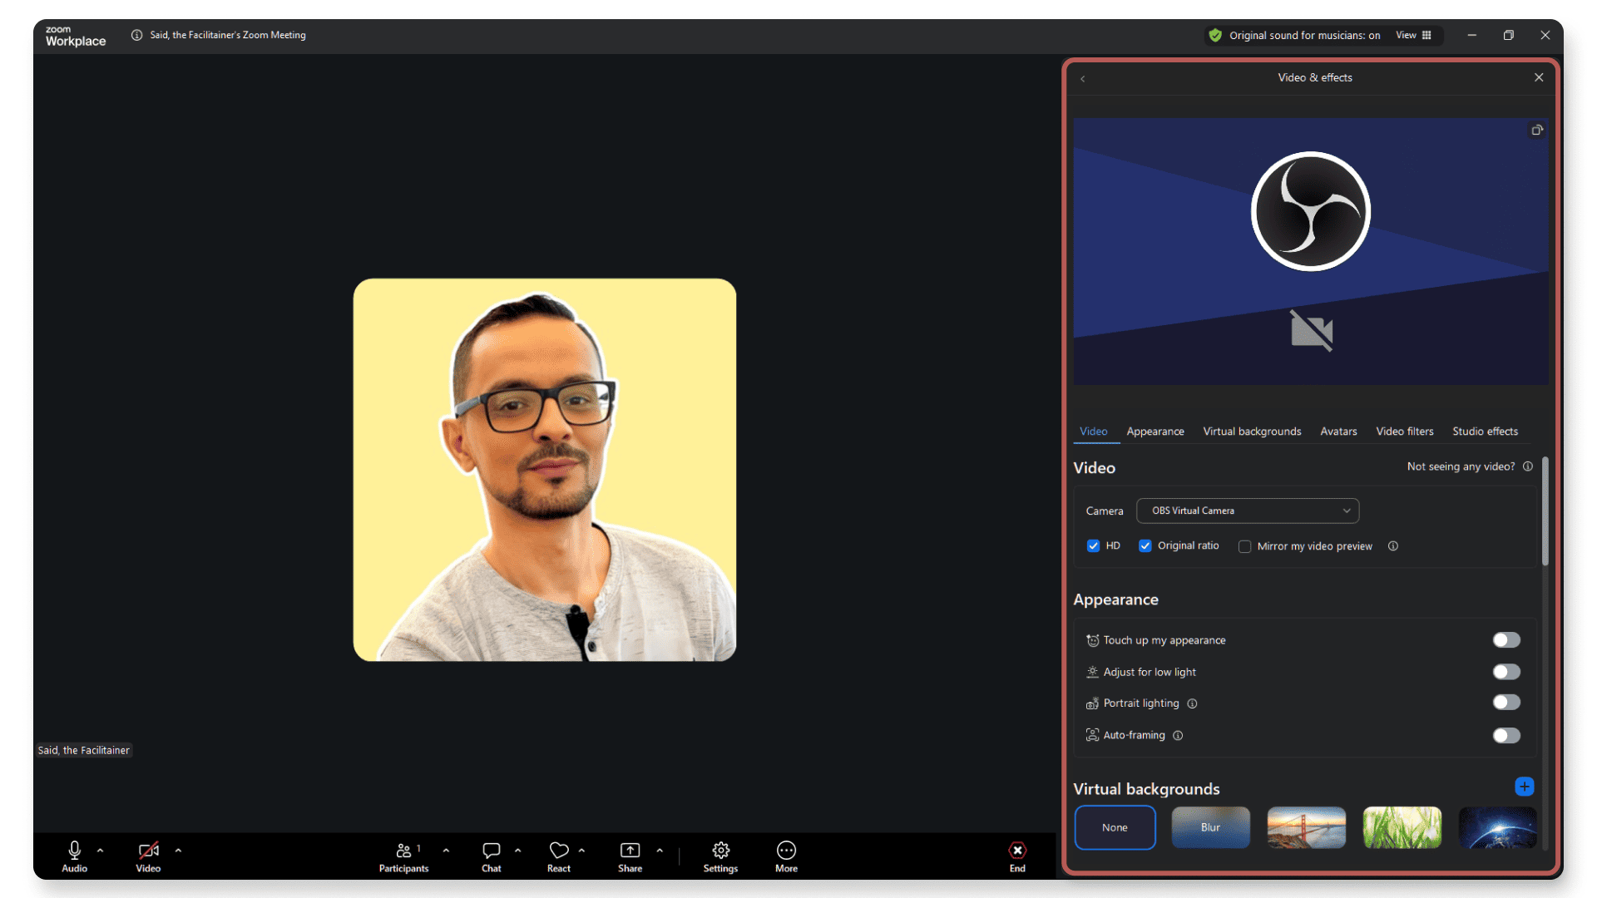Click the React heart icon
Image resolution: width=1597 pixels, height=898 pixels.
(559, 851)
